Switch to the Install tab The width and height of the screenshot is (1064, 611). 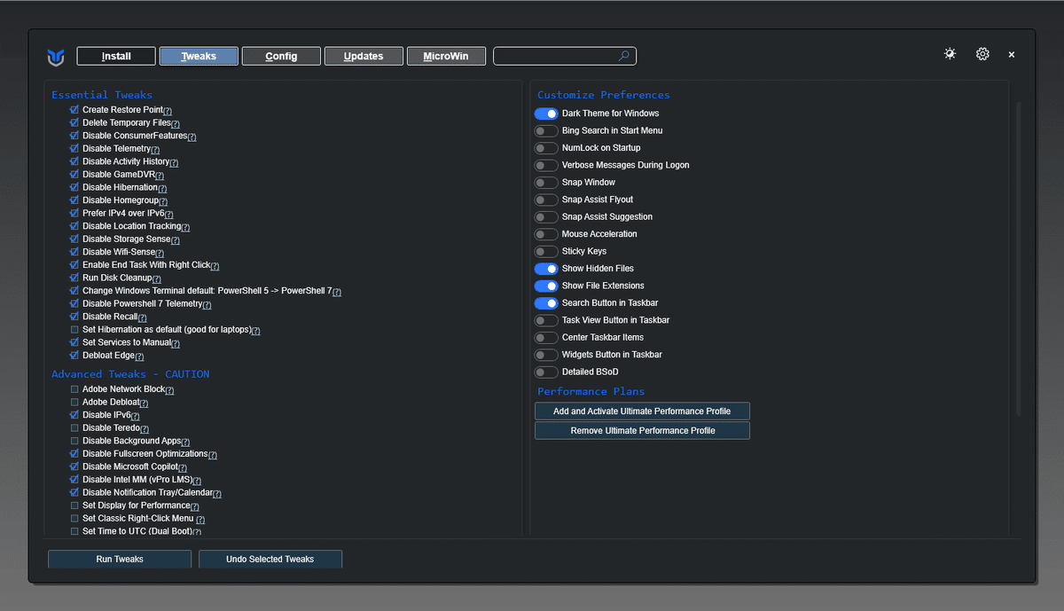tap(116, 56)
